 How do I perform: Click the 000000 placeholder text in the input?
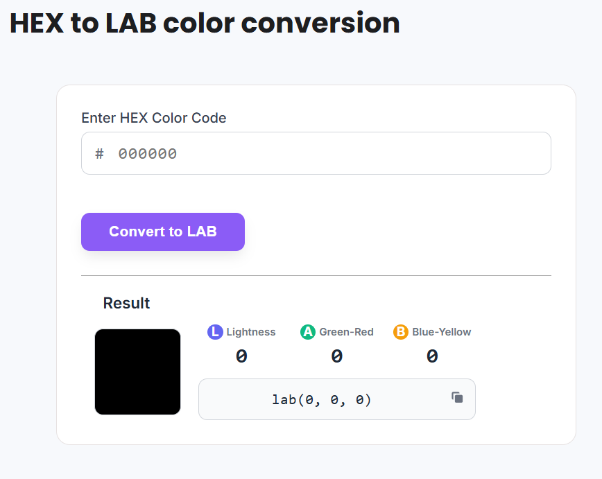pyautogui.click(x=148, y=154)
